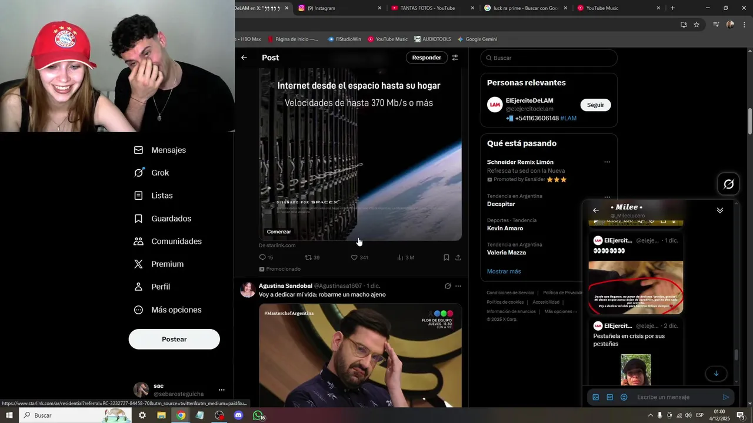Open the Valeria Mazza trend
The image size is (753, 423).
(x=507, y=253)
